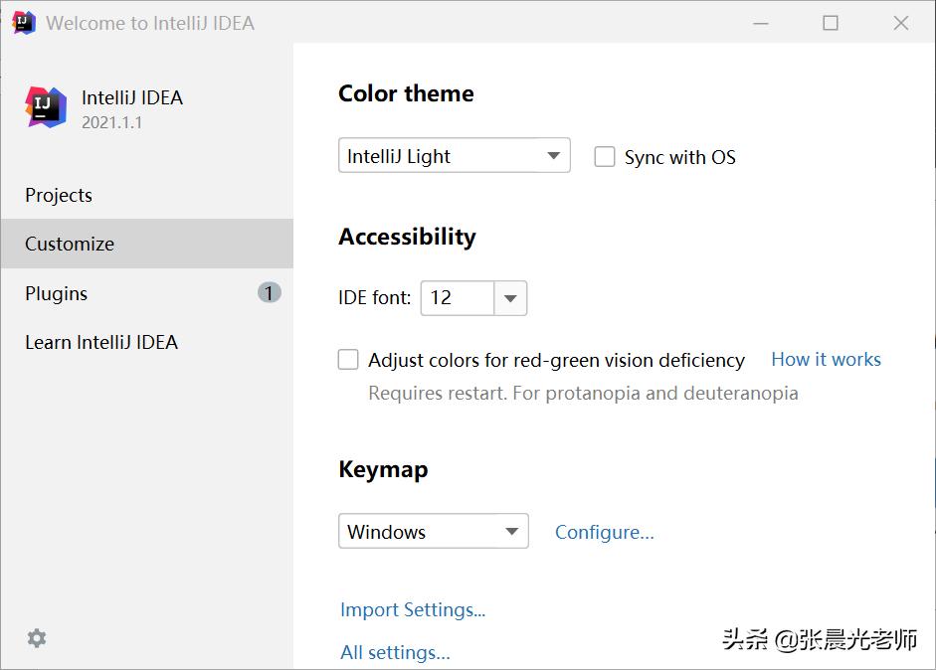Open the Import Settings... link
Viewport: 936px width, 670px height.
[413, 609]
